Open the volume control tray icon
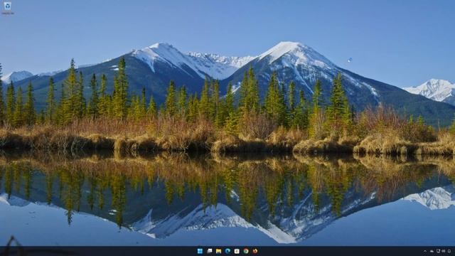The image size is (455, 256). pyautogui.click(x=444, y=251)
